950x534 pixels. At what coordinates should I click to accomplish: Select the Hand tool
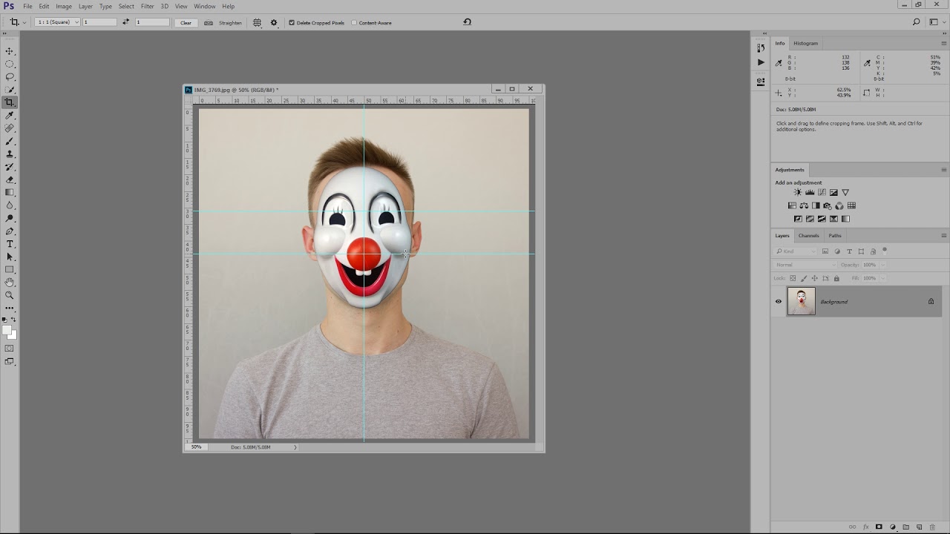(10, 283)
